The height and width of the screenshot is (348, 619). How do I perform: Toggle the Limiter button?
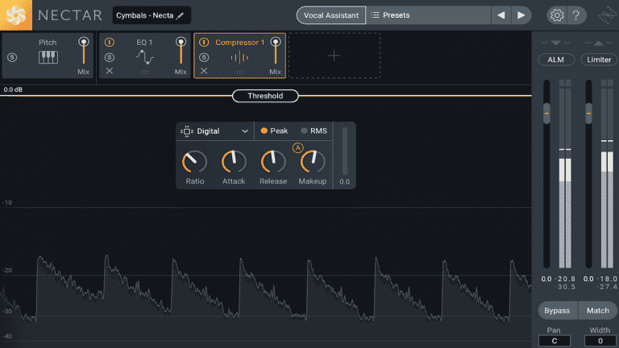599,60
